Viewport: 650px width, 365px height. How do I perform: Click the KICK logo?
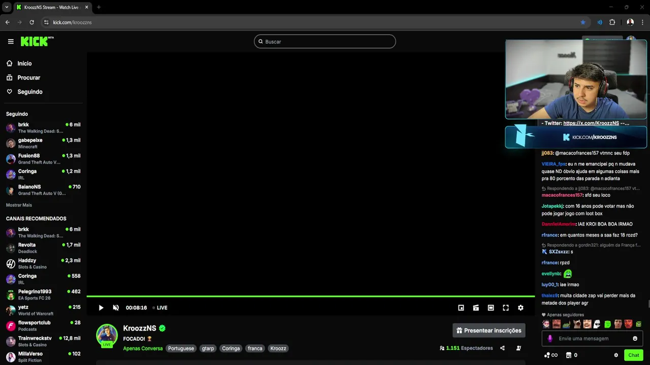[x=37, y=42]
